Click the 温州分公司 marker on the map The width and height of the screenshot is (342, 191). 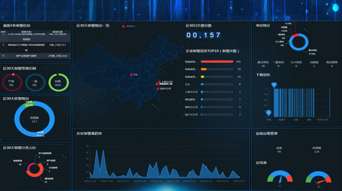[158, 89]
